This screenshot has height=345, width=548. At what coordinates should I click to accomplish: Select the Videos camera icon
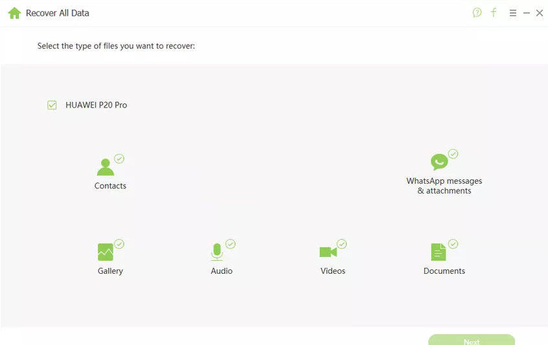pyautogui.click(x=328, y=252)
